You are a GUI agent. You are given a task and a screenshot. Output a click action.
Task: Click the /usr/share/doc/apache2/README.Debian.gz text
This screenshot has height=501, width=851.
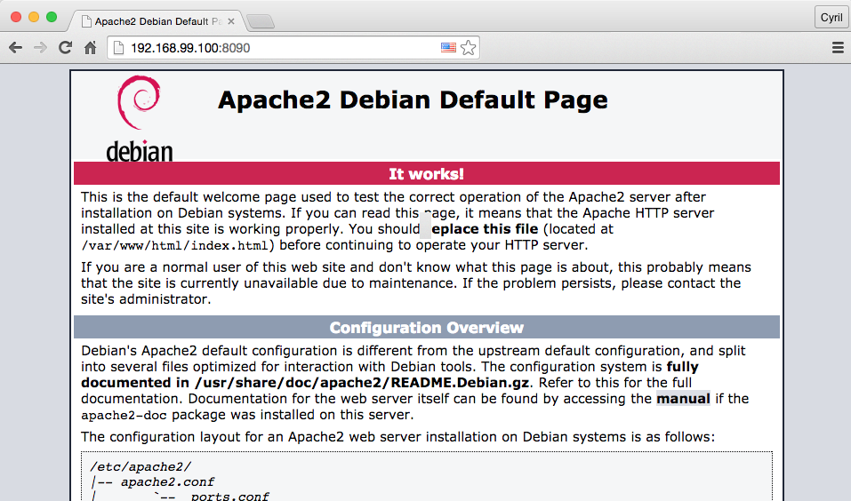click(362, 382)
